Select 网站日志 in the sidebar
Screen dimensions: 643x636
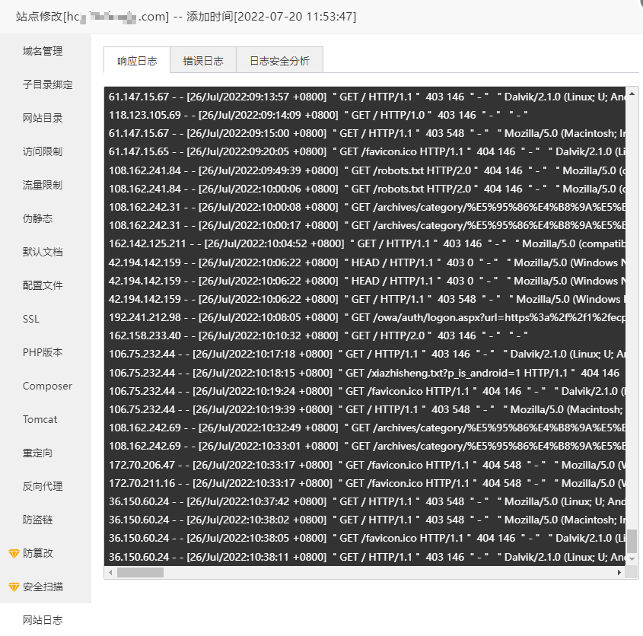[x=43, y=620]
